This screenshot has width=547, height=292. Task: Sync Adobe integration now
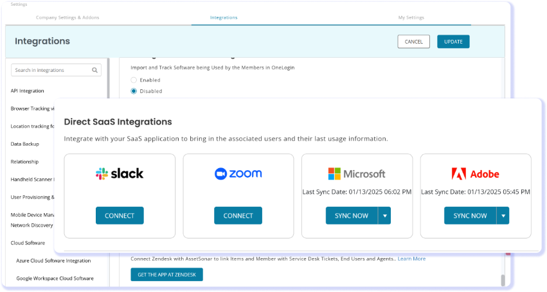coord(471,216)
